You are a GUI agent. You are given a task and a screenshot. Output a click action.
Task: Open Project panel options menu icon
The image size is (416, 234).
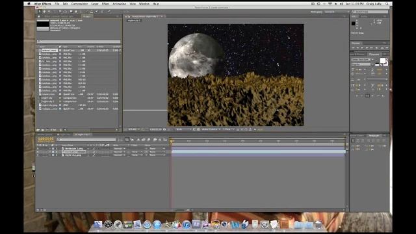click(x=118, y=16)
